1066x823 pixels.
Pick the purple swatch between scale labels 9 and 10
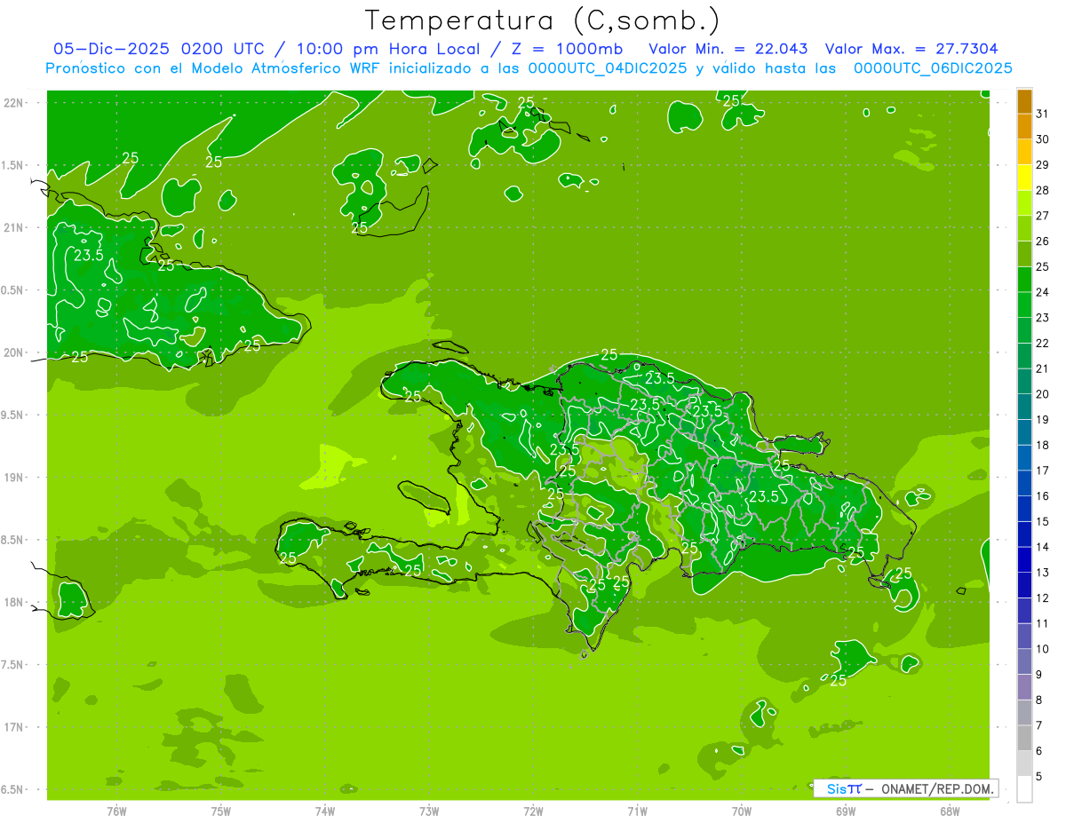(x=1024, y=661)
